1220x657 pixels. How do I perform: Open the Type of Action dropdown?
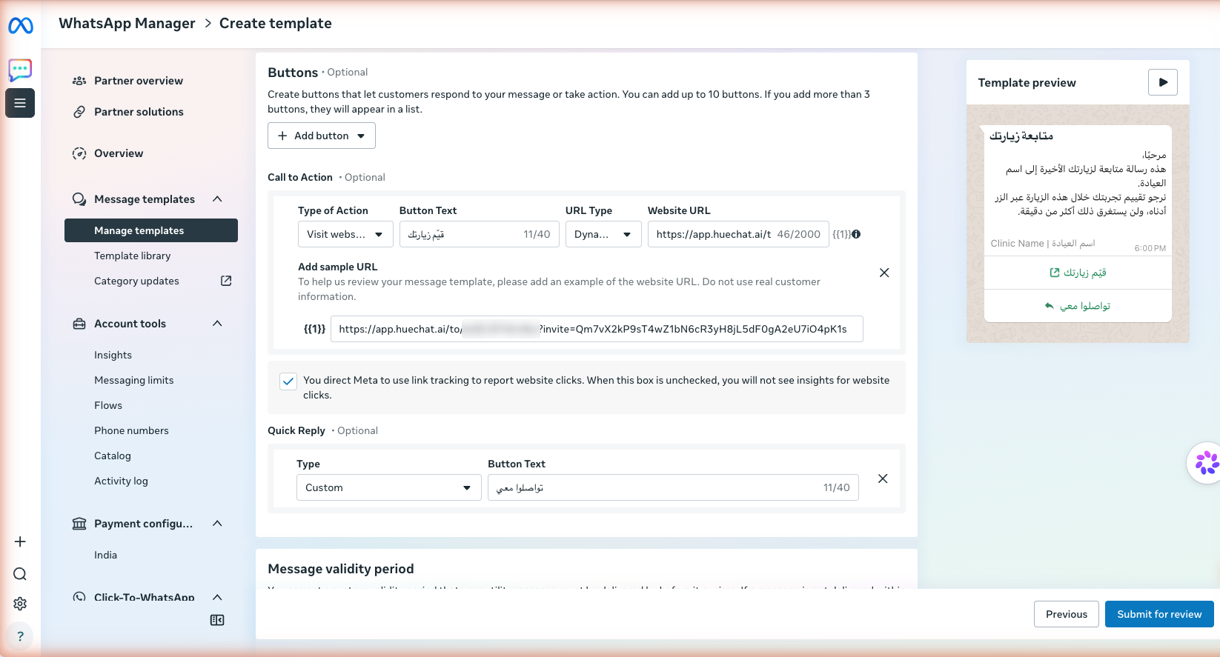[345, 234]
